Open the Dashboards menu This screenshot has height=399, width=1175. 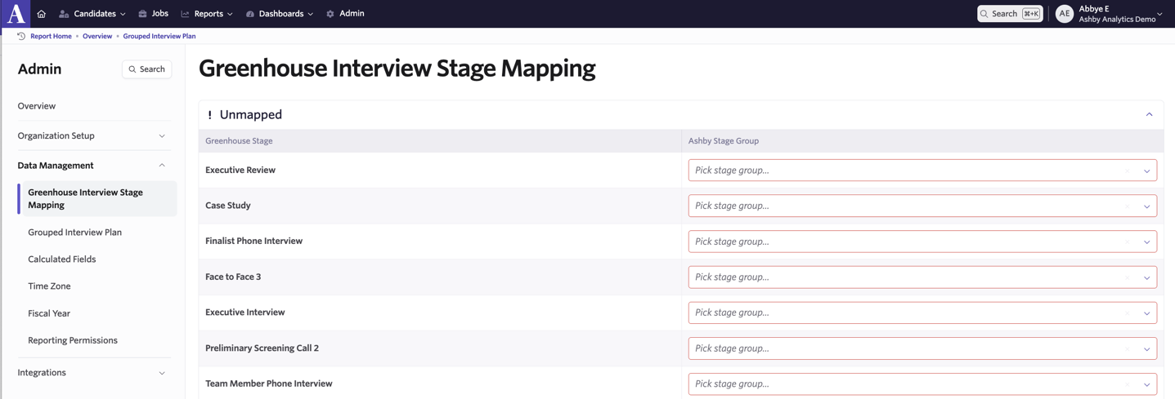pos(280,14)
